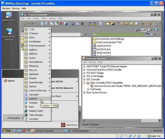Click the Shut Down button
The width and height of the screenshot is (165, 139).
(69, 125)
